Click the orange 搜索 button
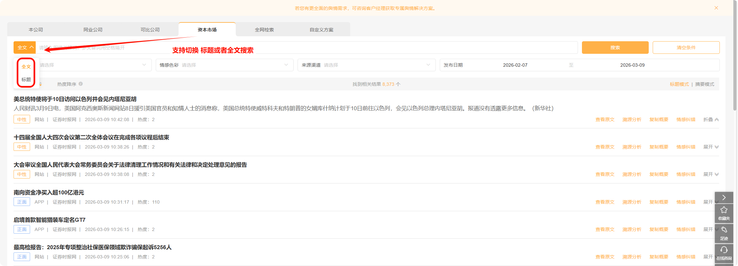Screen dimensions: 738x266 615,48
